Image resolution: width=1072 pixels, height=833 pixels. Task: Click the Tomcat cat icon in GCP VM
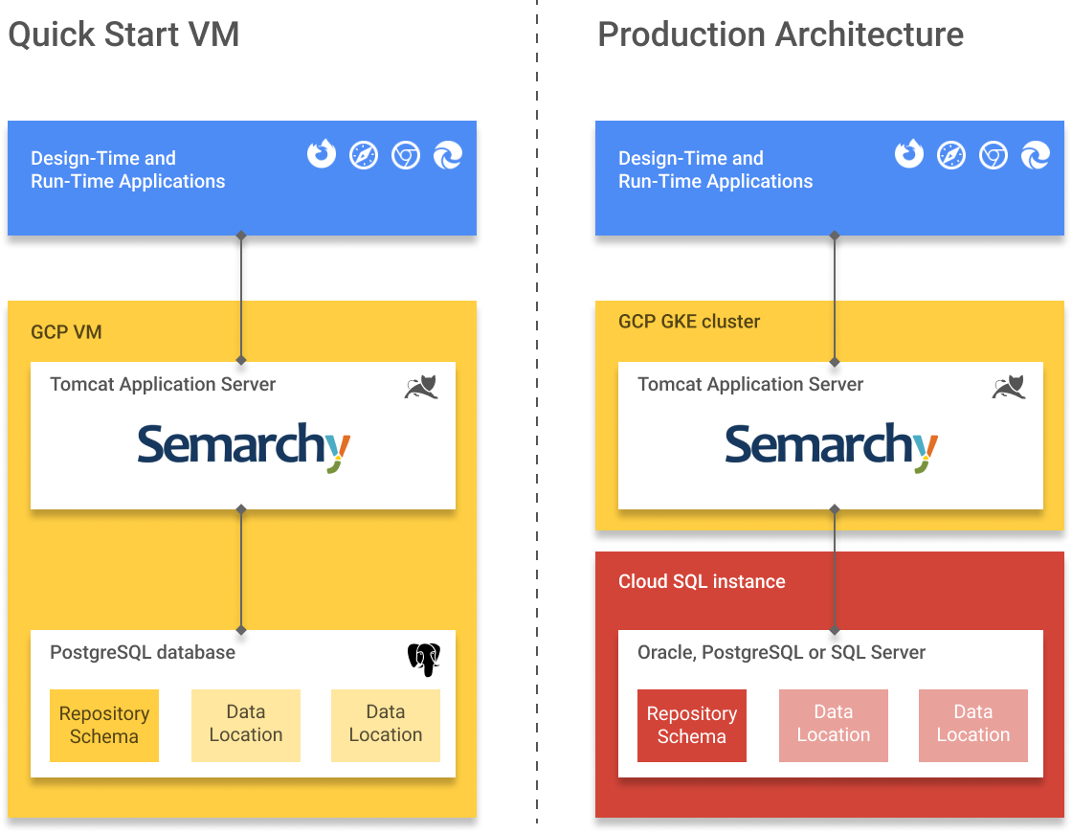(420, 388)
